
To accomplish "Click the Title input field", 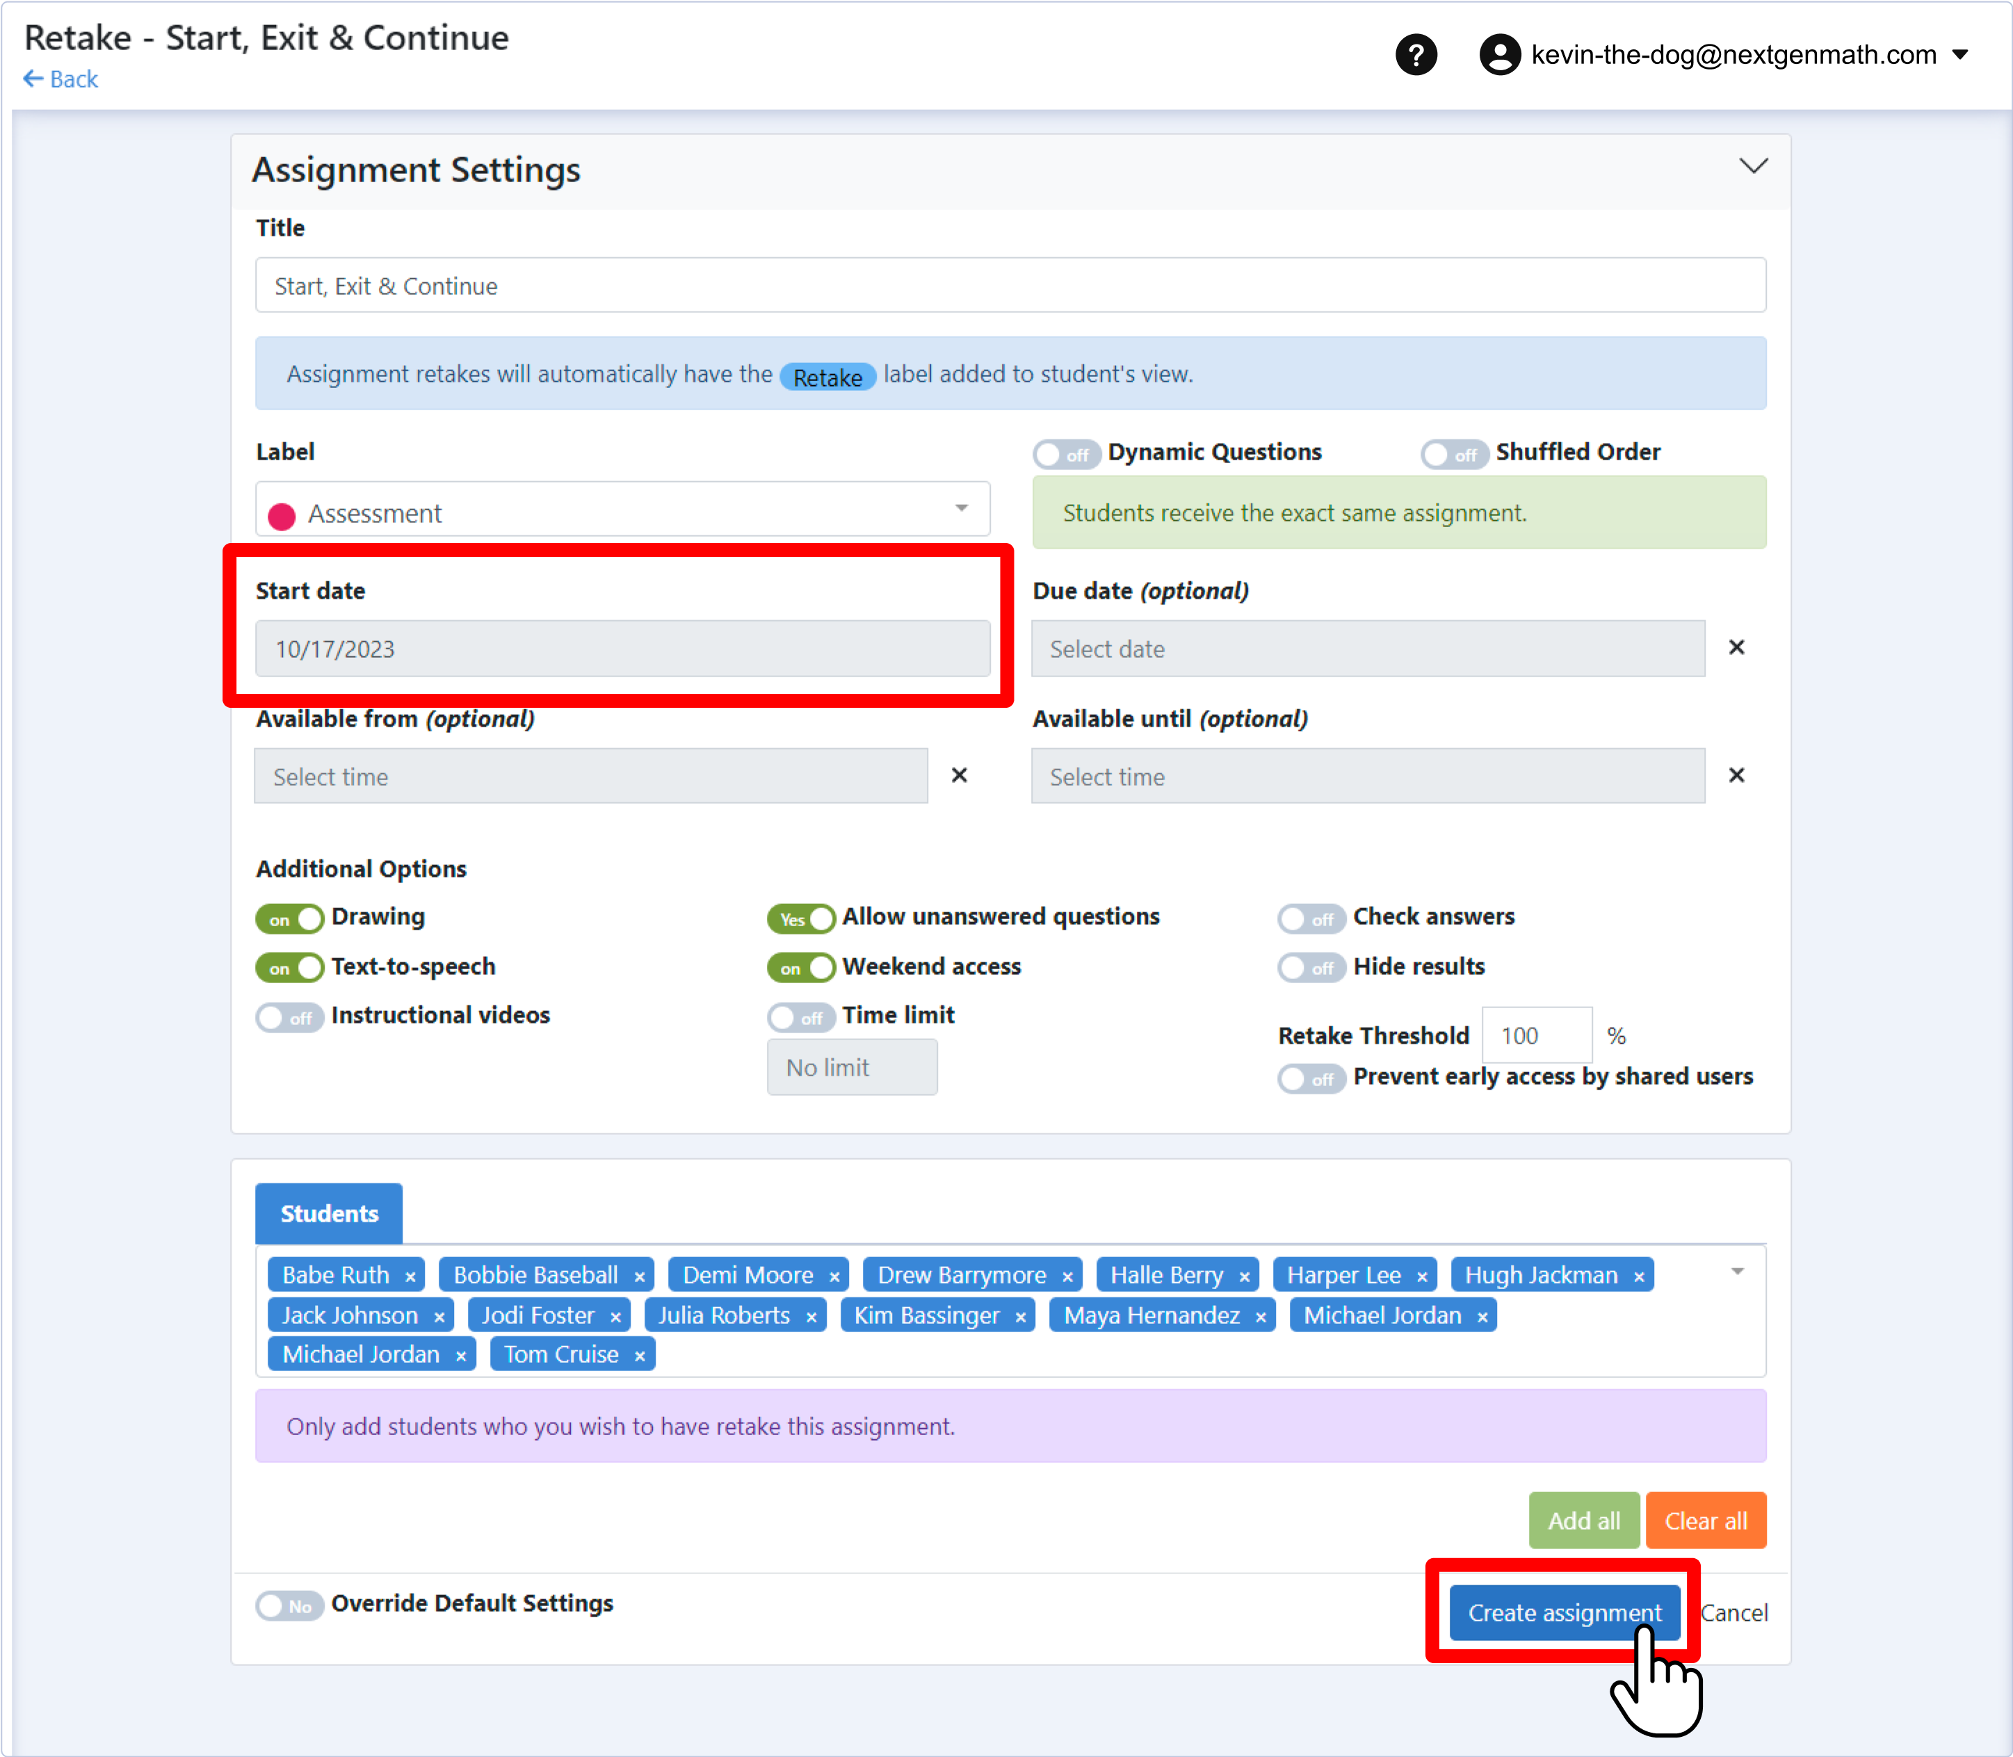I will (1011, 285).
